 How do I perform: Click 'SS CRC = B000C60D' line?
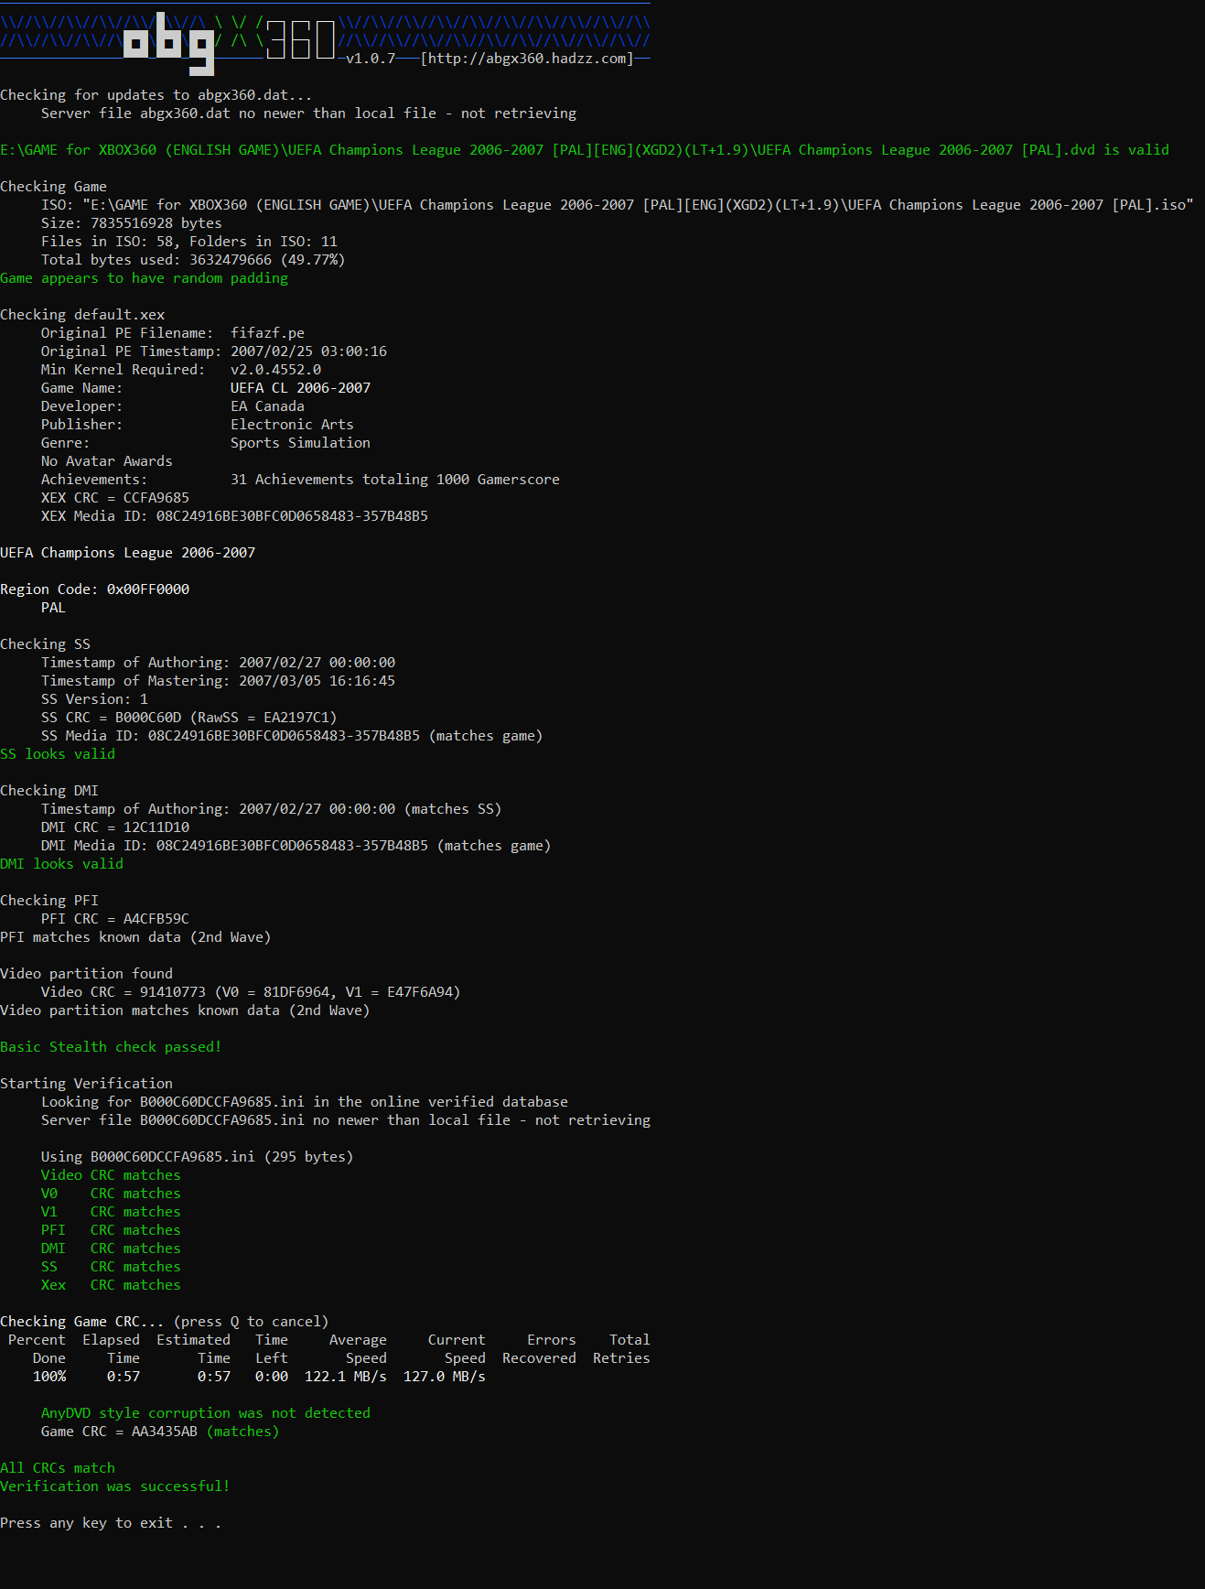[x=189, y=718]
